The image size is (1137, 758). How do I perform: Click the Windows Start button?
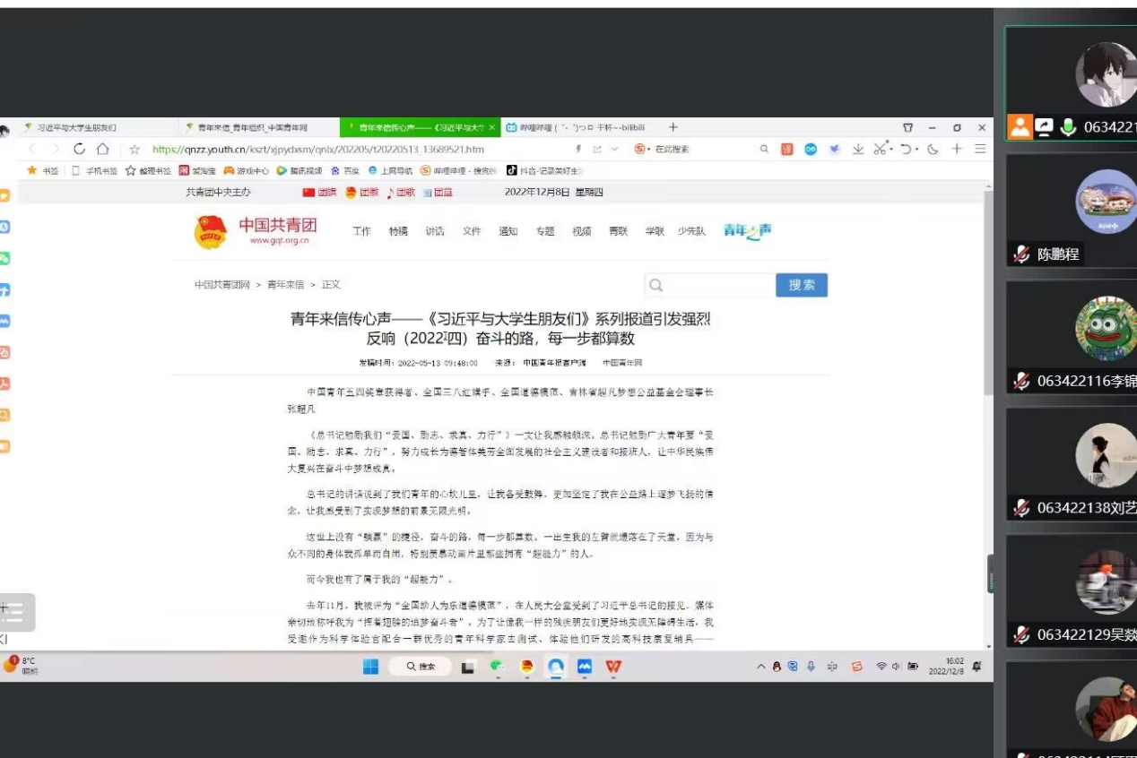(x=371, y=667)
